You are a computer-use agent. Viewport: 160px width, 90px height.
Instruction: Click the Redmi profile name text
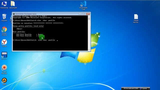[x=40, y=34]
